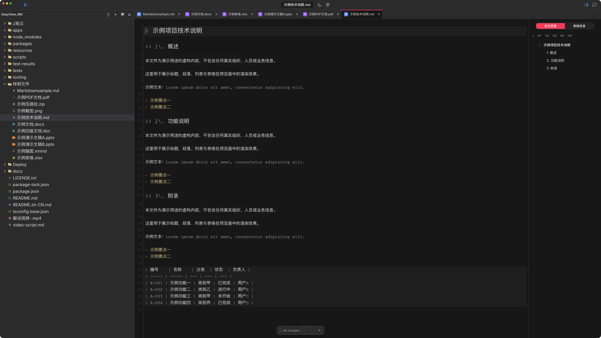The image size is (601, 338).
Task: Toggle the H3 heading level filter
Action: tap(554, 36)
